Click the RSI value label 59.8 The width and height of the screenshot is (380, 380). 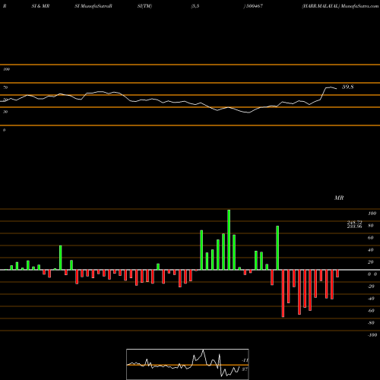347,87
